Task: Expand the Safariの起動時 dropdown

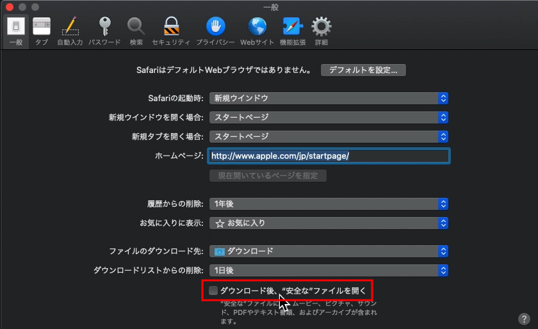Action: click(329, 99)
